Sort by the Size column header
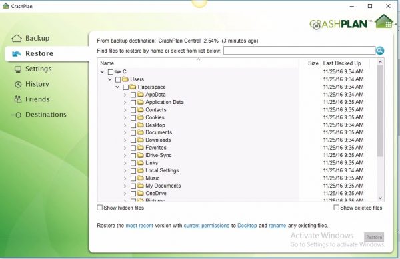Image resolution: width=400 pixels, height=259 pixels. click(313, 63)
